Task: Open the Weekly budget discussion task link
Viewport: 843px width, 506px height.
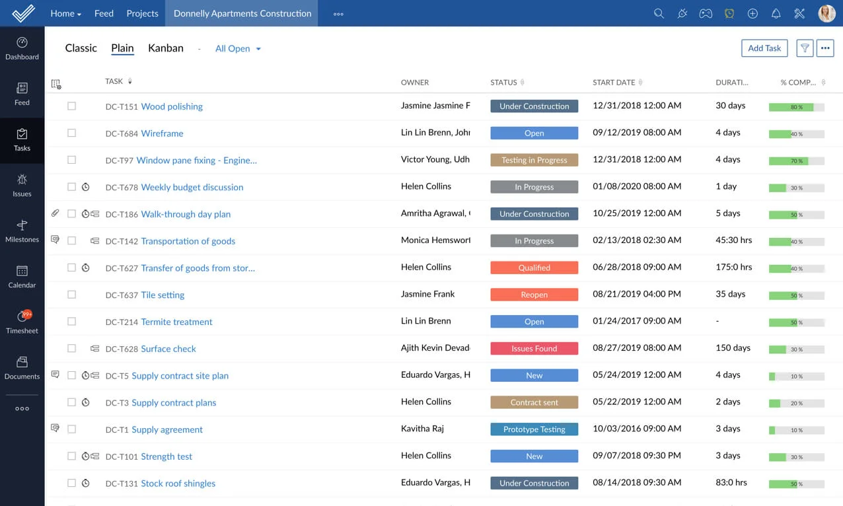Action: coord(192,188)
